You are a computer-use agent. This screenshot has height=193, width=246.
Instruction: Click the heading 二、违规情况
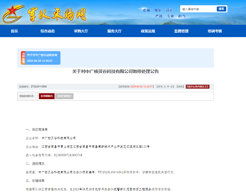(x=35, y=164)
